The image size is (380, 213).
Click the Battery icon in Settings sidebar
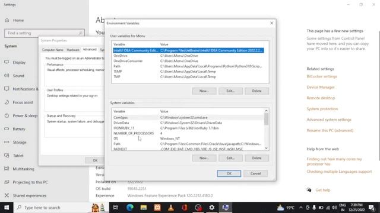[7, 129]
